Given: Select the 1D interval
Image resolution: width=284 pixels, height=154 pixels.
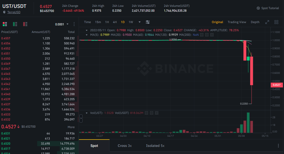Looking at the screenshot, I should pyautogui.click(x=123, y=22).
